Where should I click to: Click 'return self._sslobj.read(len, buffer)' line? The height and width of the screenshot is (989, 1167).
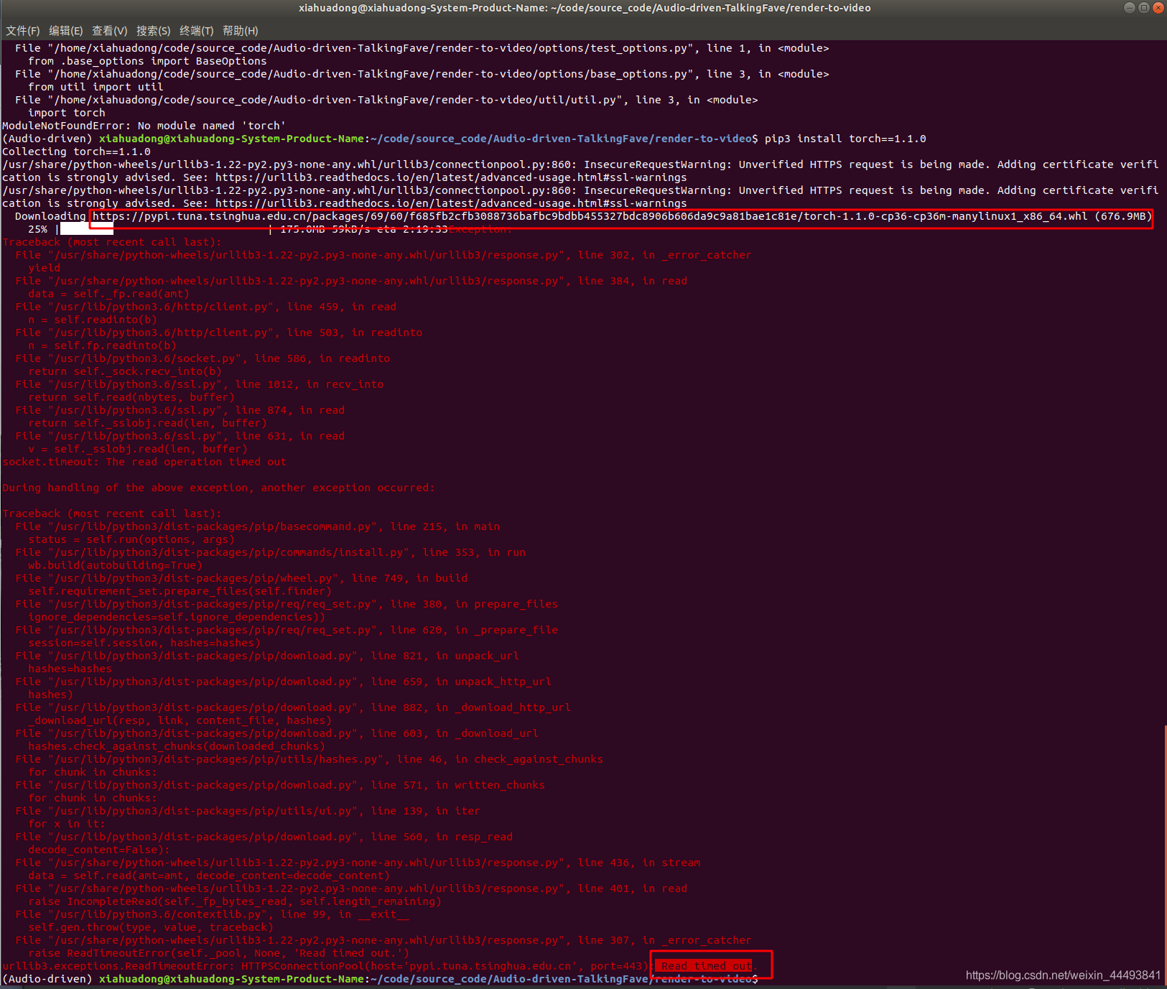(147, 423)
